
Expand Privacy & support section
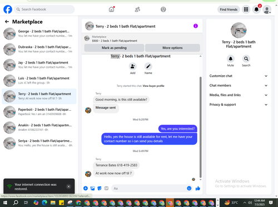[x=239, y=105]
